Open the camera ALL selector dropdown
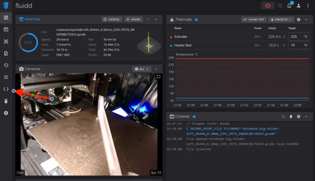Image resolution: width=315 pixels, height=181 pixels. click(x=142, y=69)
